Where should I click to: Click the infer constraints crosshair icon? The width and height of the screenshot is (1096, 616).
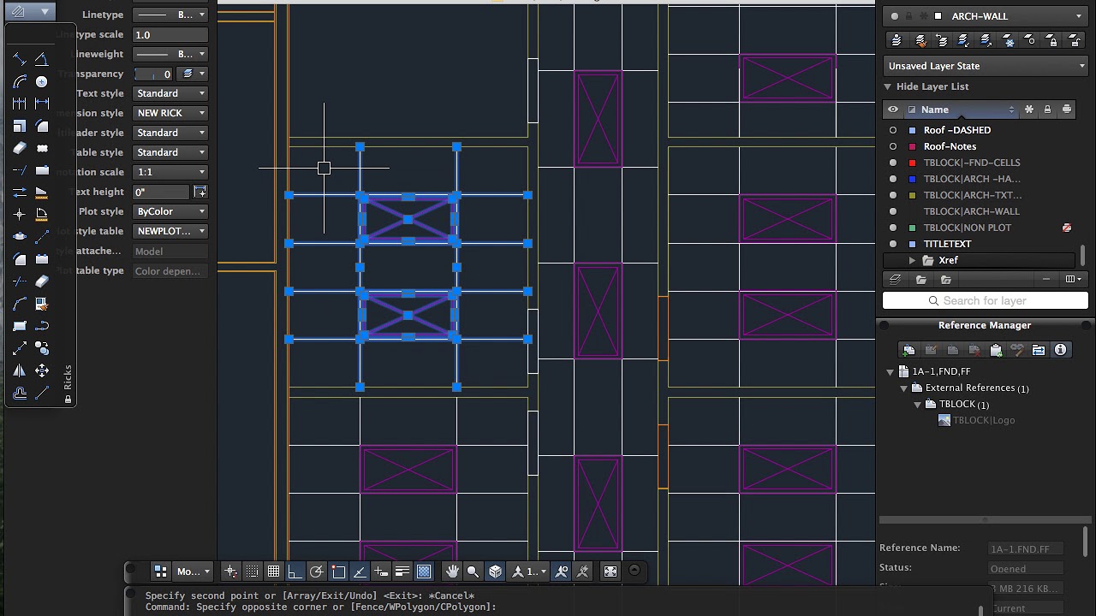[x=230, y=572]
